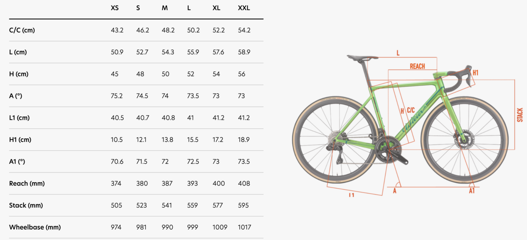Click the Reach (mm) row label
Screen dimensions: 527x240
click(x=27, y=183)
